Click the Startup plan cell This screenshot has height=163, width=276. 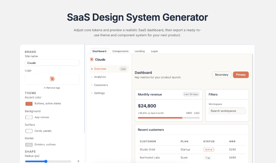pyautogui.click(x=185, y=150)
